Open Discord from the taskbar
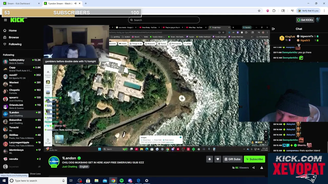Viewport: 328px width, 184px height. (x=130, y=181)
